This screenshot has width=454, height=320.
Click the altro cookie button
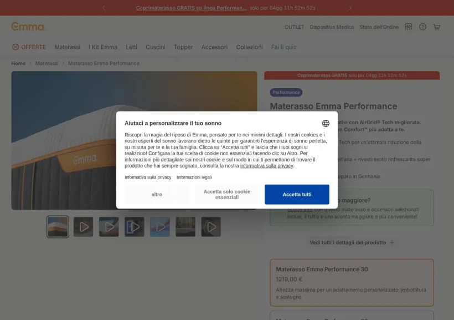pos(157,194)
